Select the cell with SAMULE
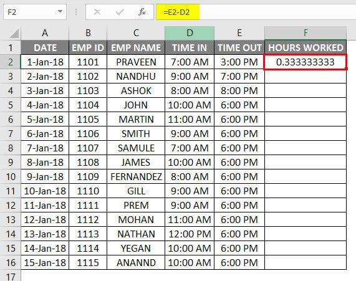This screenshot has height=281, width=356. tap(136, 148)
